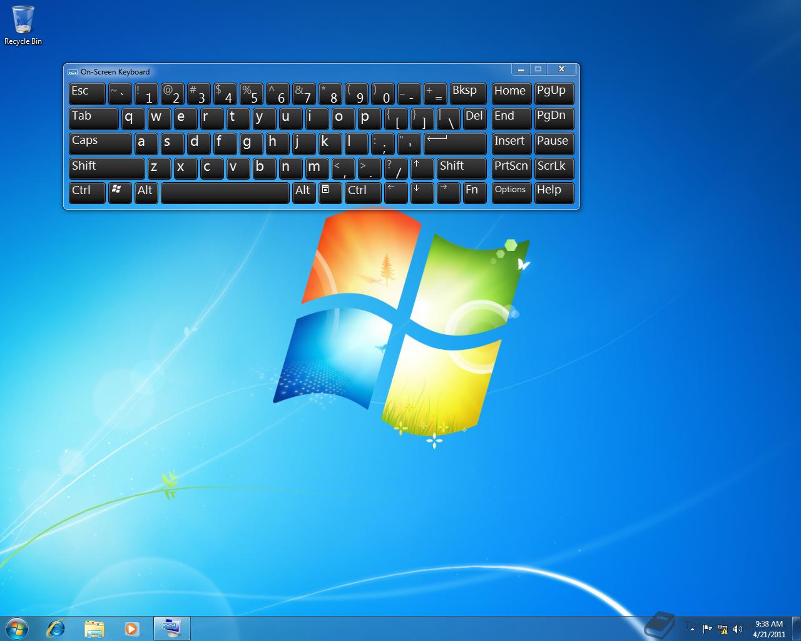Toggle the right Ctrl key

point(363,193)
